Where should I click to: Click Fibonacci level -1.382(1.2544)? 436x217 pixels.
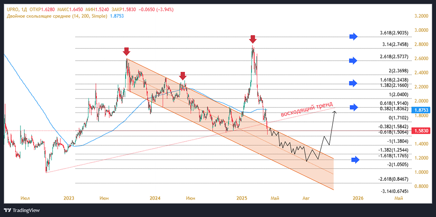click(x=393, y=150)
